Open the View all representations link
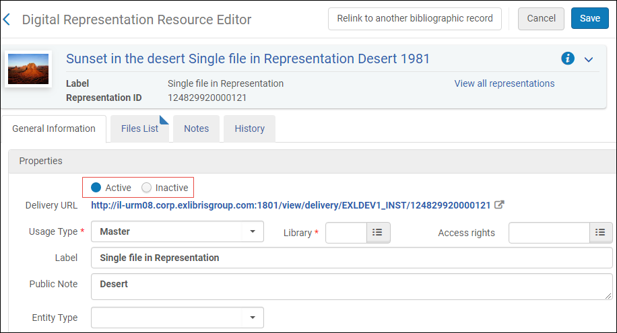 click(505, 83)
